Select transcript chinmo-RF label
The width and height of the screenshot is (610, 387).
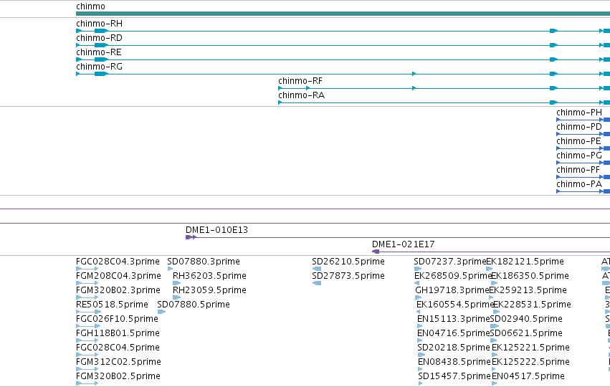point(300,81)
